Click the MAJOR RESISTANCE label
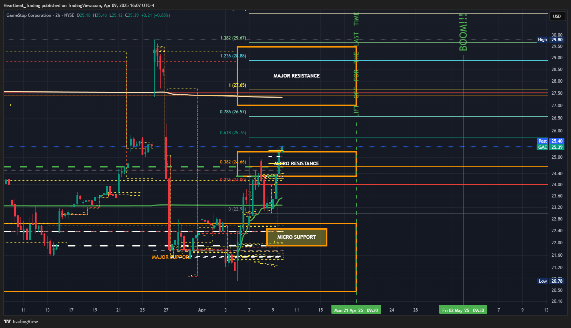Viewport: 571px width, 328px height. pos(297,76)
